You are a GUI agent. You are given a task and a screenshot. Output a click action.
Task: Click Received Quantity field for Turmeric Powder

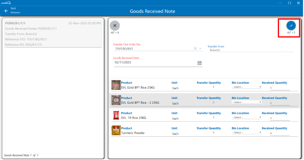coord(280,133)
